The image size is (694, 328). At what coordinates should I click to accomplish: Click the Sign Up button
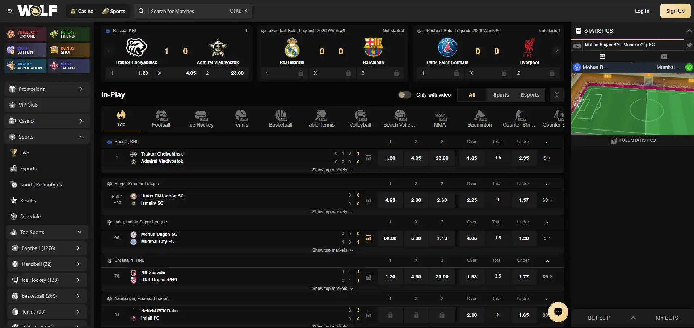tap(675, 11)
